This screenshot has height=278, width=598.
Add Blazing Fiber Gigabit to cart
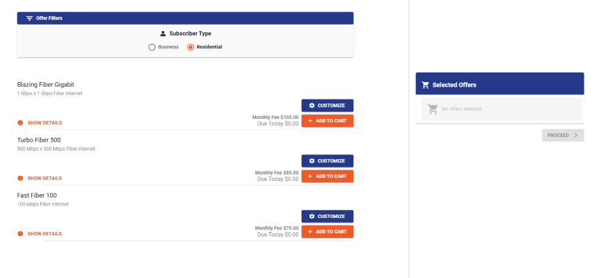point(328,120)
